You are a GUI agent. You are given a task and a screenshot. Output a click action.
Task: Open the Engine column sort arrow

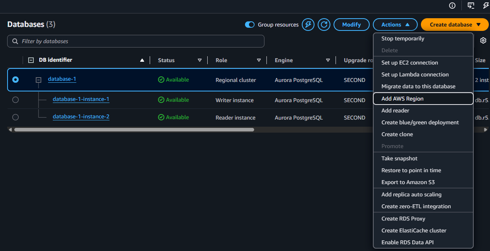(x=328, y=61)
